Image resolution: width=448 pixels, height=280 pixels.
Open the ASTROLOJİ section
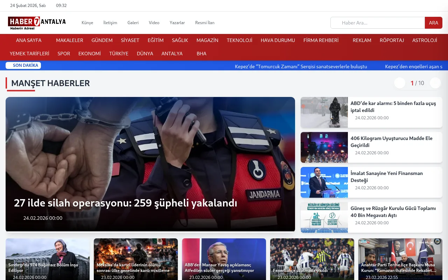point(425,40)
